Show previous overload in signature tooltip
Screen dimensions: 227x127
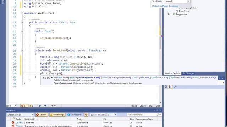(43, 78)
